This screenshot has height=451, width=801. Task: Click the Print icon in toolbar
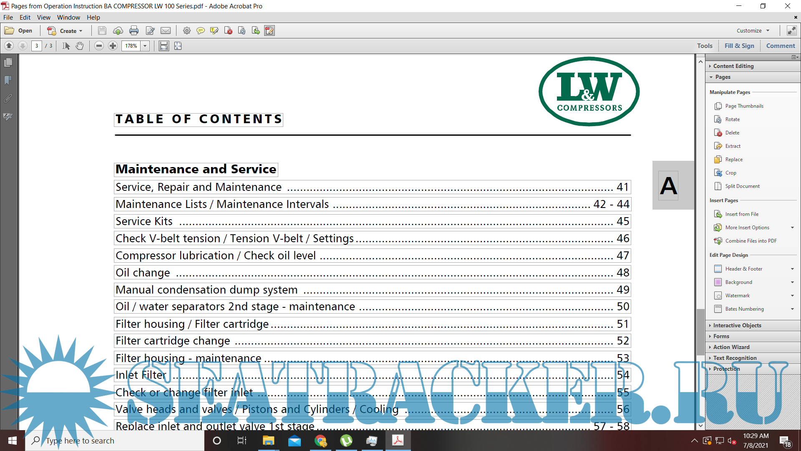[x=134, y=30]
